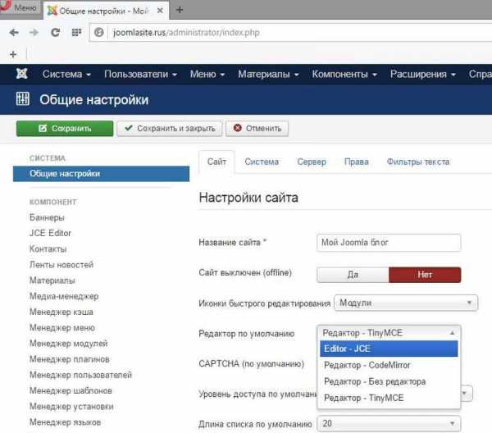Open Медиа-менеджер sidebar link
The height and width of the screenshot is (433, 492).
[x=64, y=296]
